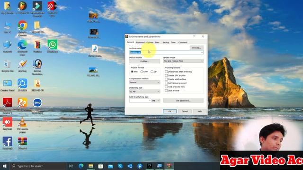
Task: Open the Compression method dropdown
Action: pos(144,82)
